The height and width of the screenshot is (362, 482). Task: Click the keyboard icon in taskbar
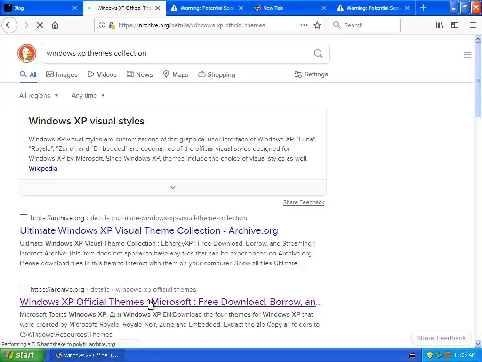click(x=412, y=355)
